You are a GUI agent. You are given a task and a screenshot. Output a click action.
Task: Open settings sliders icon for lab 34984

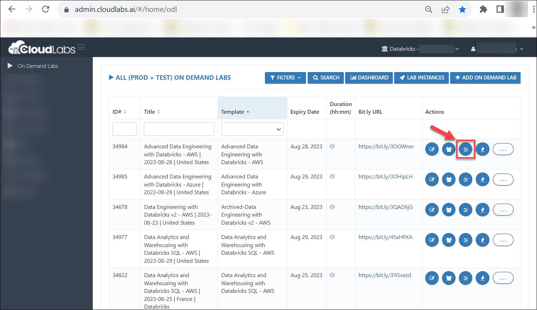(x=466, y=149)
